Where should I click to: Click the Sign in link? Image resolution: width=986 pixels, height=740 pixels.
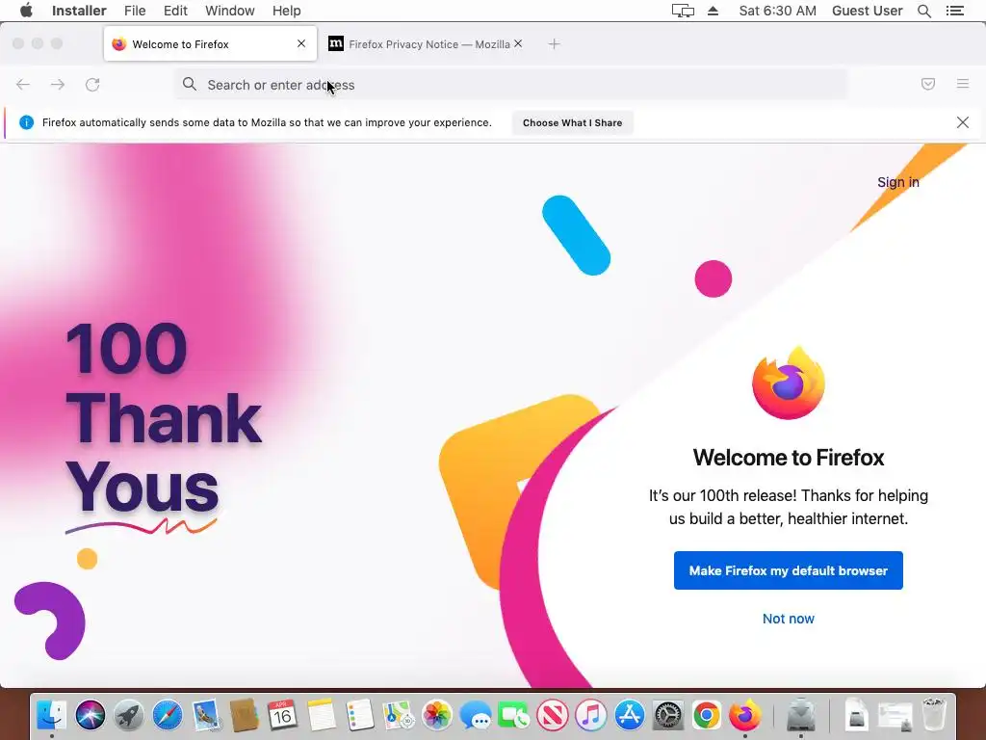(898, 182)
